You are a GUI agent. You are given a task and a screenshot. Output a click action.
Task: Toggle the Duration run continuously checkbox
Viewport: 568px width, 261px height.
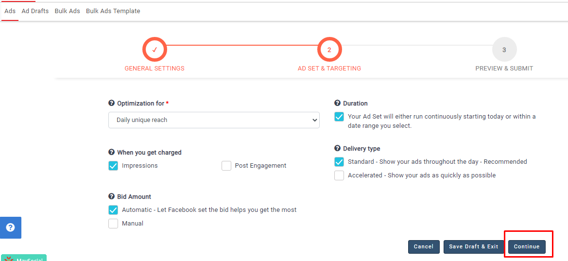click(x=339, y=117)
